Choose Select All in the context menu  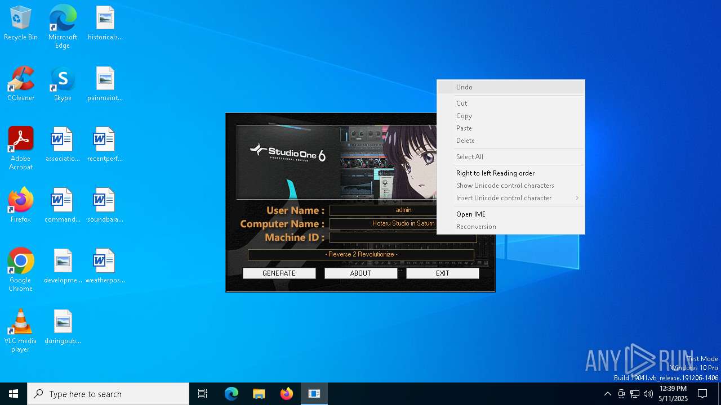coord(511,157)
